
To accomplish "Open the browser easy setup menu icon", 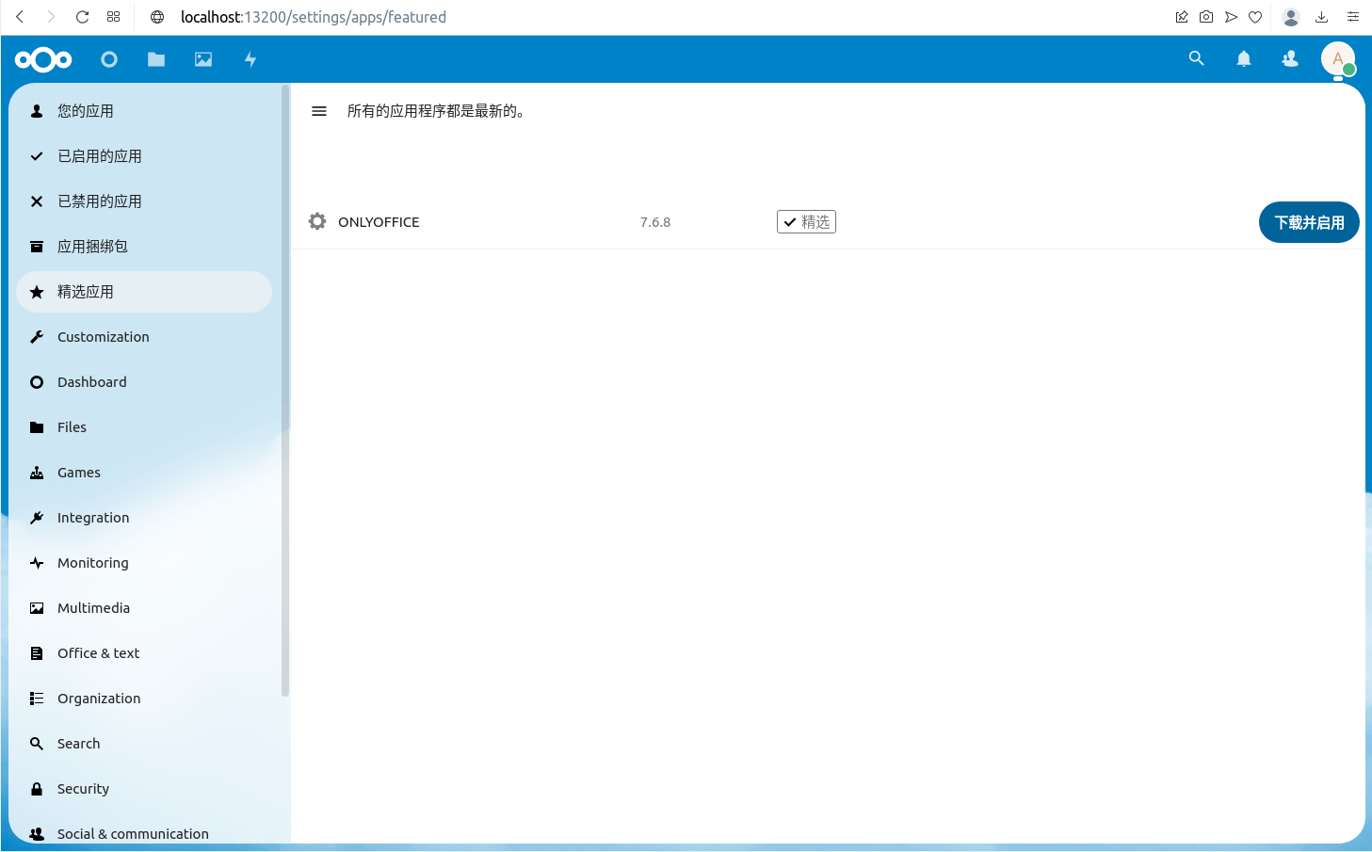I will point(1353,17).
